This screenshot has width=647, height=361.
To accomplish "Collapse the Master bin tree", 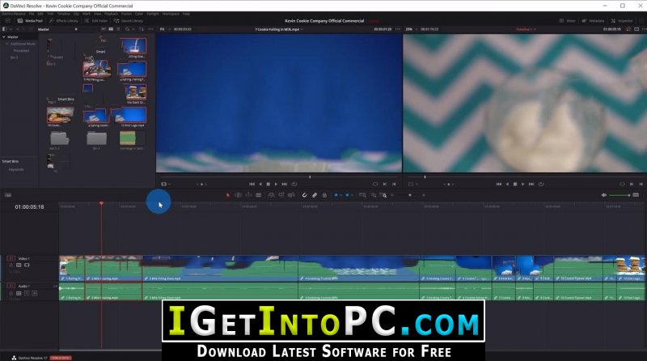I will (4, 36).
